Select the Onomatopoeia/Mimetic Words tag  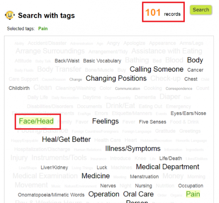click(x=51, y=195)
